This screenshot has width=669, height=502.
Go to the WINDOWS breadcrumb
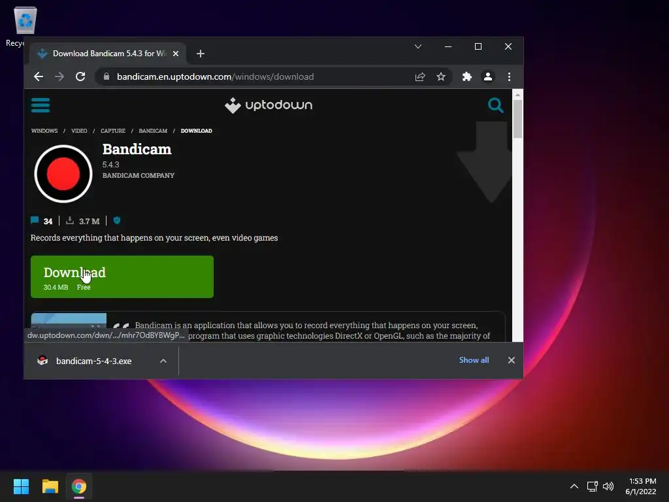coord(44,131)
